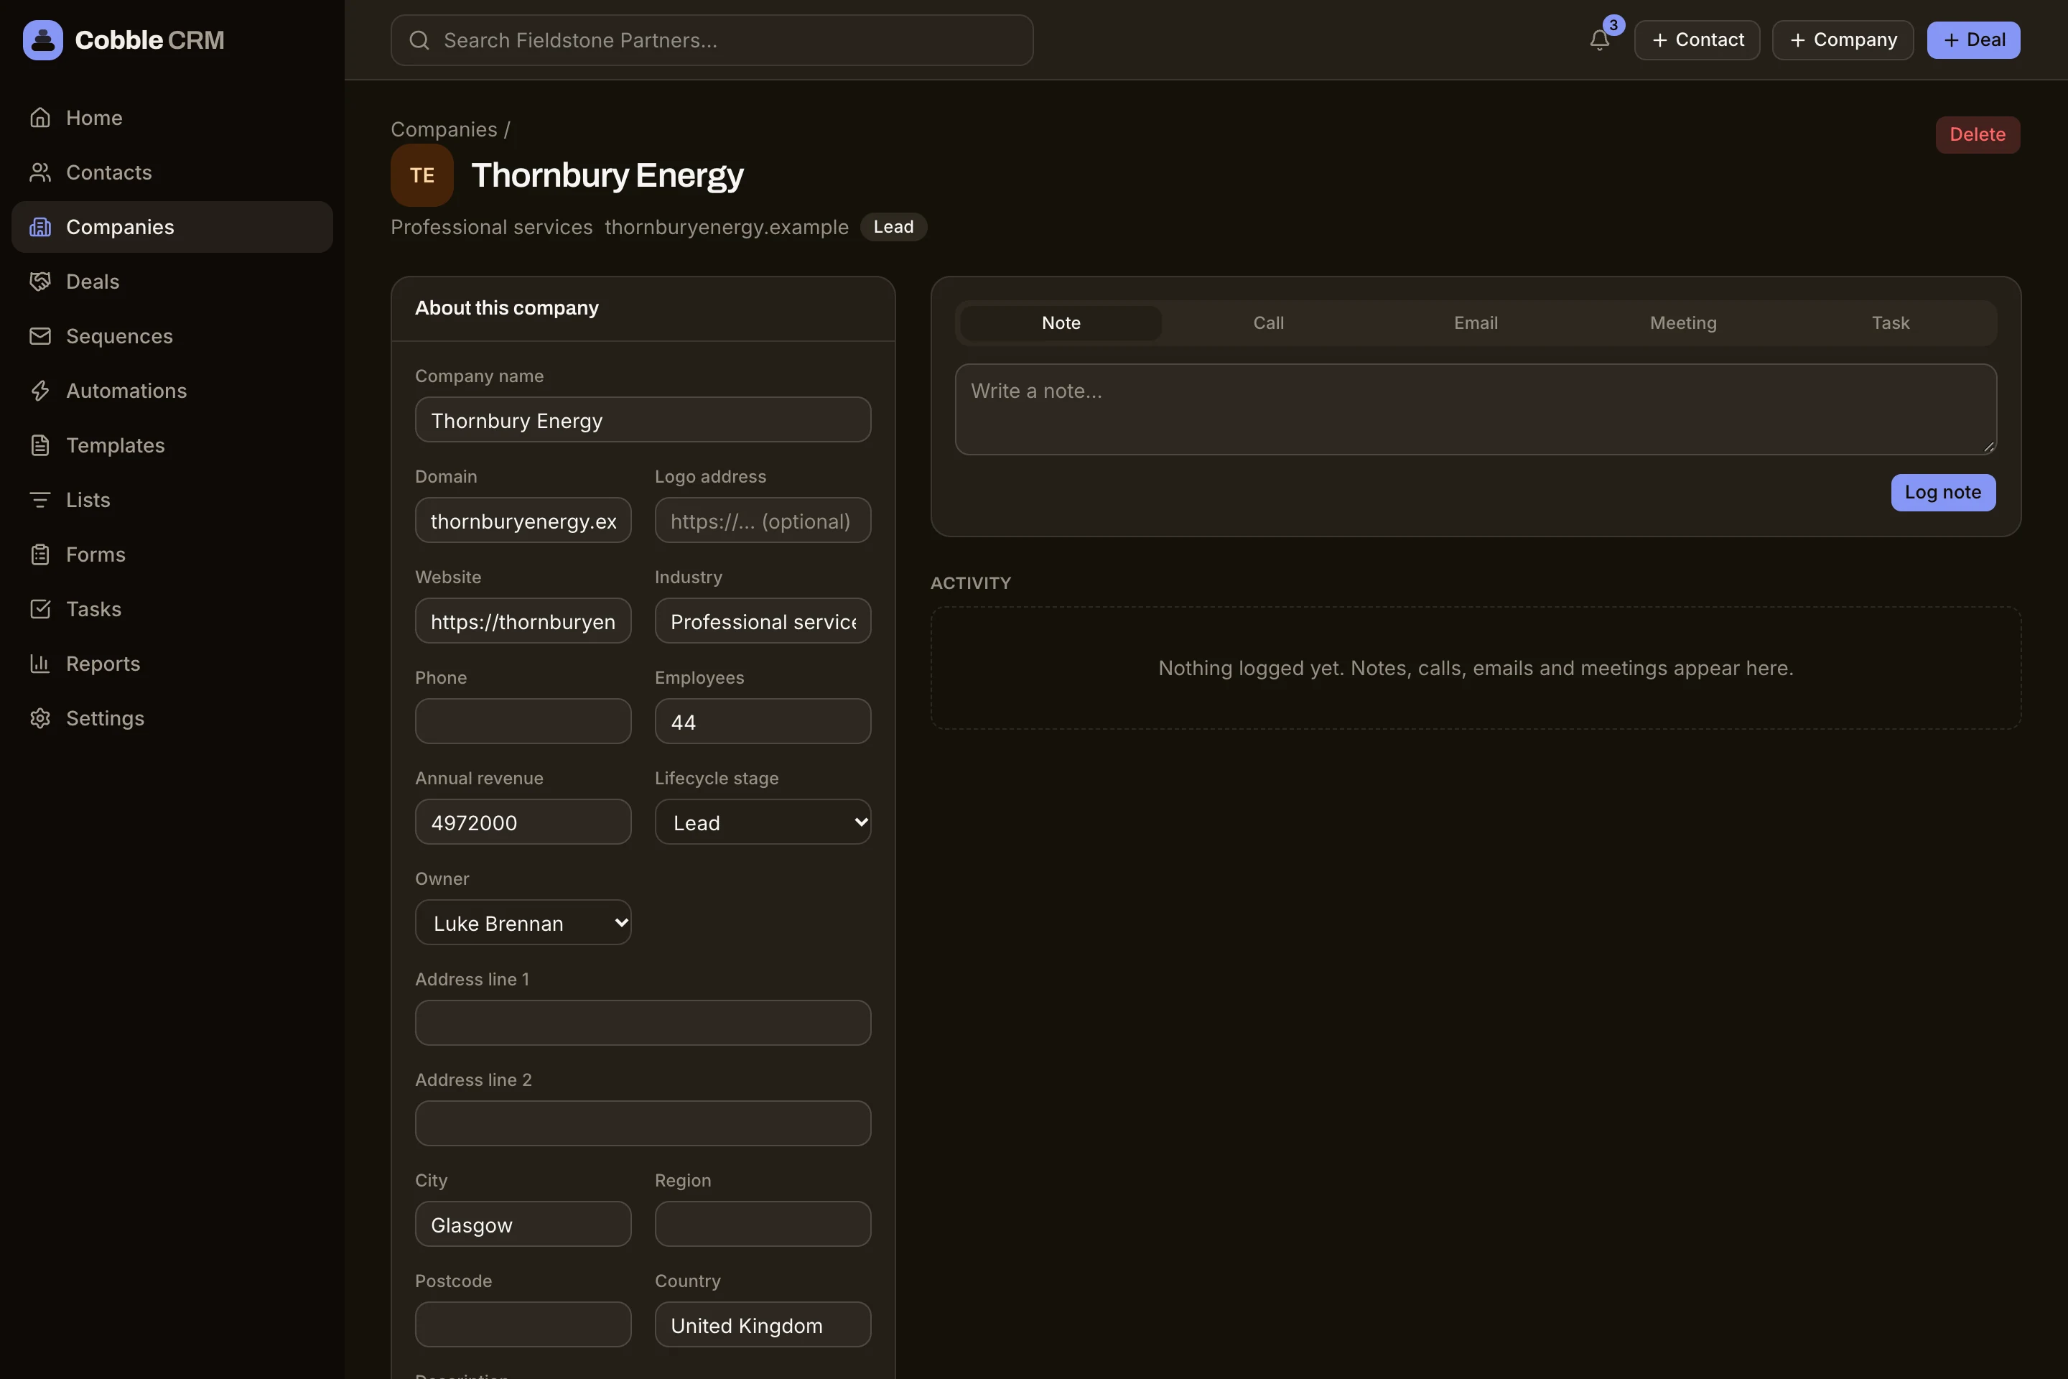The image size is (2068, 1379).
Task: Switch to the Call tab
Action: pyautogui.click(x=1268, y=322)
